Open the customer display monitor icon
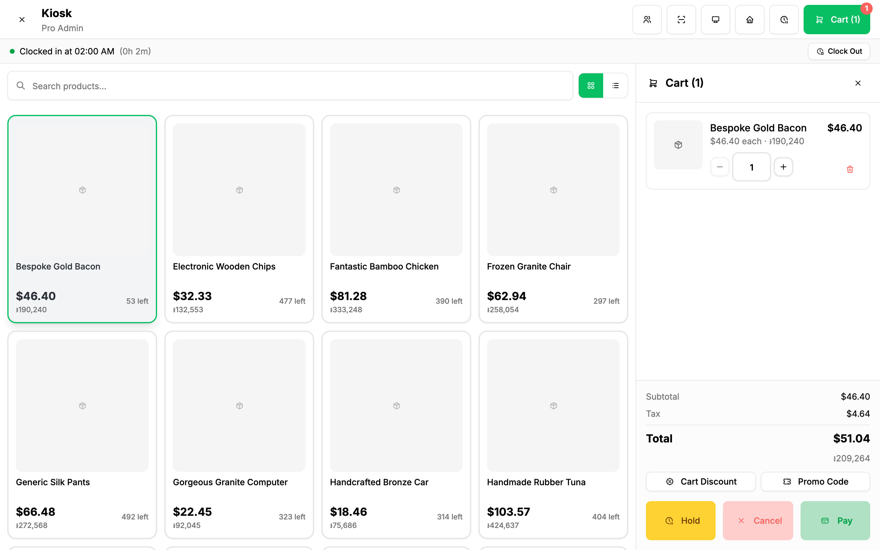The image size is (880, 550). [x=715, y=20]
